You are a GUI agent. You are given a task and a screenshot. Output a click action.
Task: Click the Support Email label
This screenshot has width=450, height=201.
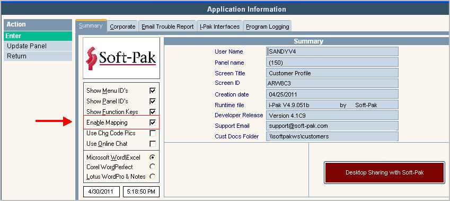[x=232, y=126]
